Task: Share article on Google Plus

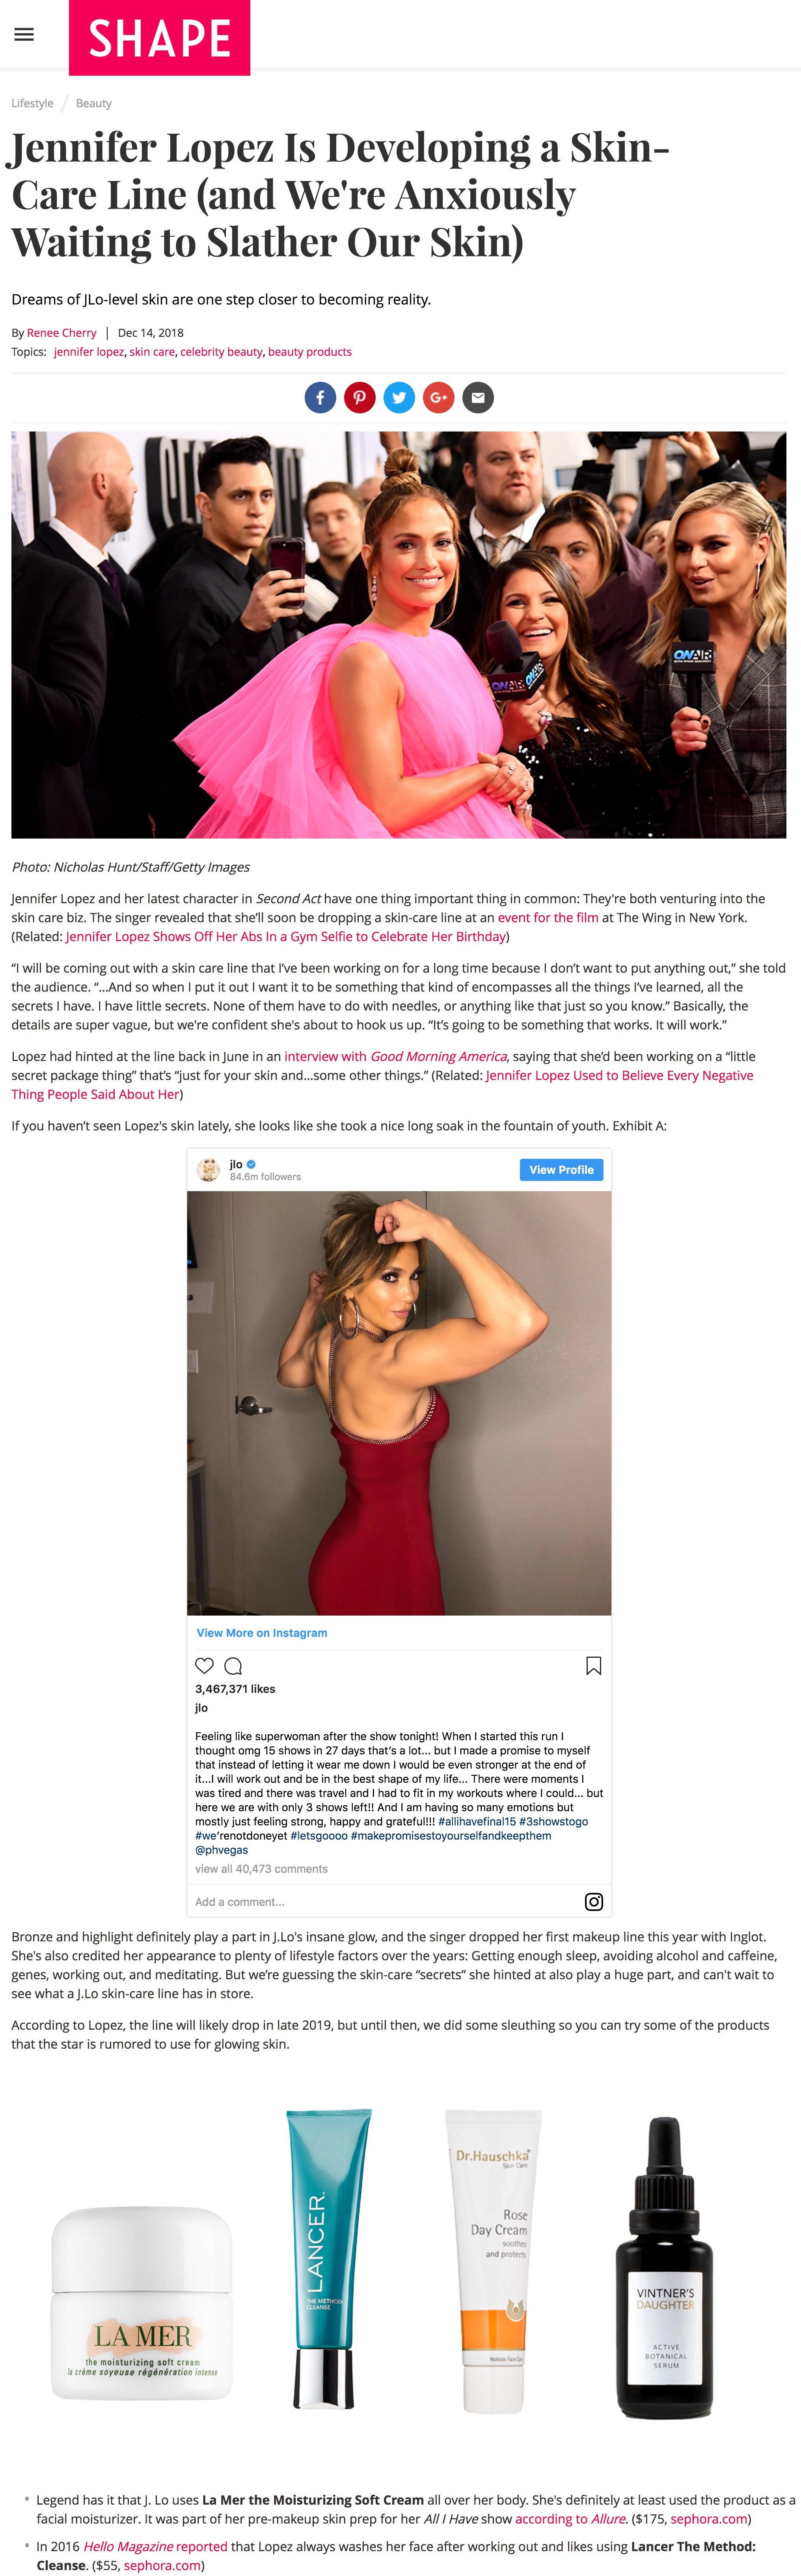Action: [438, 398]
